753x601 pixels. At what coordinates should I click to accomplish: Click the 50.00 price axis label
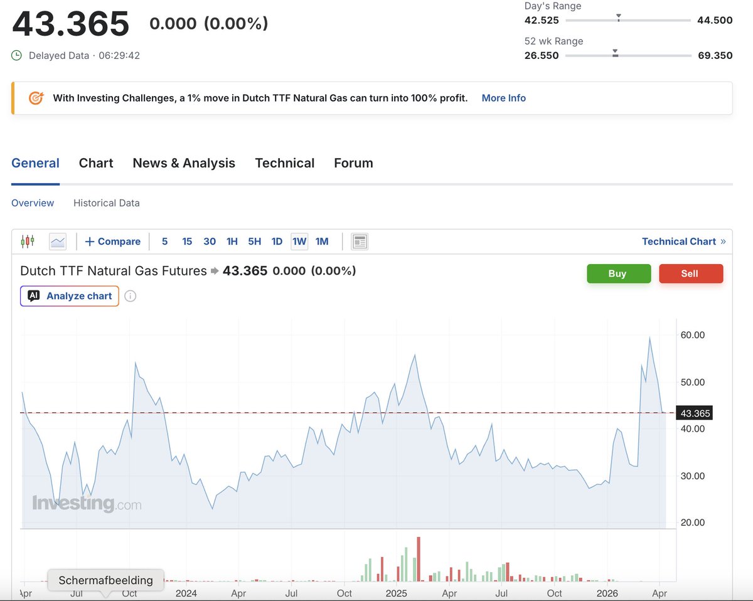(x=693, y=382)
